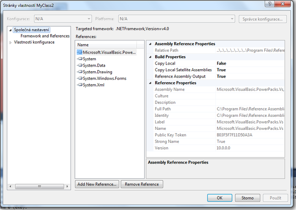Screen dimensions: 296x210
Task: Select Společná nastavení in the tree
Action: pos(32,30)
